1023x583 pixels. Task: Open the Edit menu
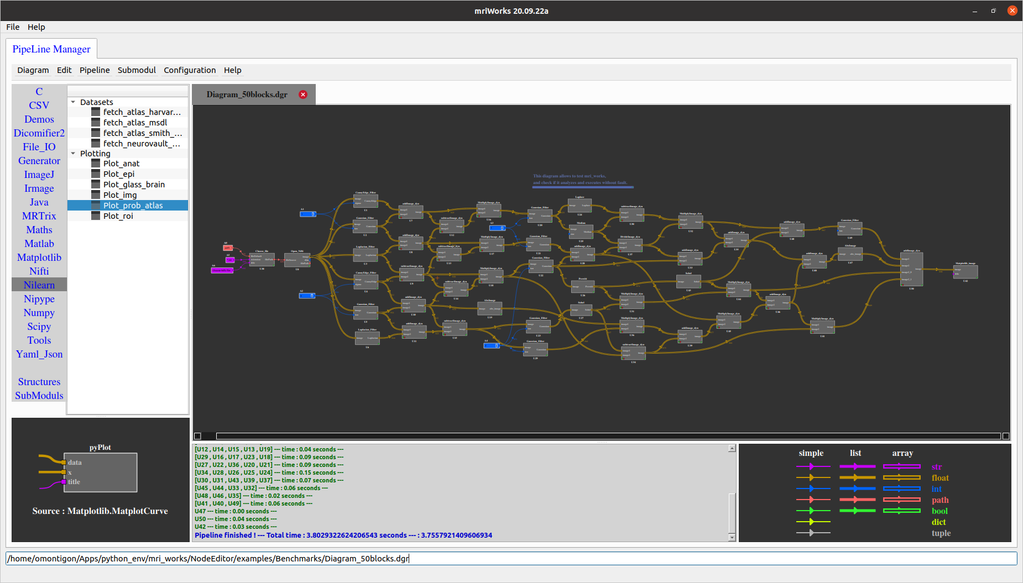pos(64,70)
